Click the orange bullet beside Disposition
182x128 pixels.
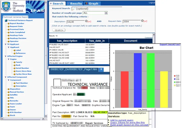pos(8,89)
